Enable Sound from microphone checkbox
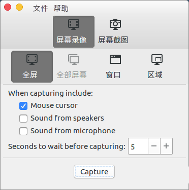Image resolution: width=189 pixels, height=190 pixels. click(23, 131)
